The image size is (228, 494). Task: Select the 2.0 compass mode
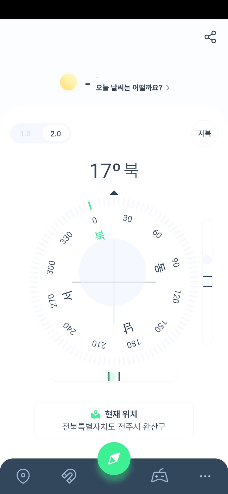(56, 134)
